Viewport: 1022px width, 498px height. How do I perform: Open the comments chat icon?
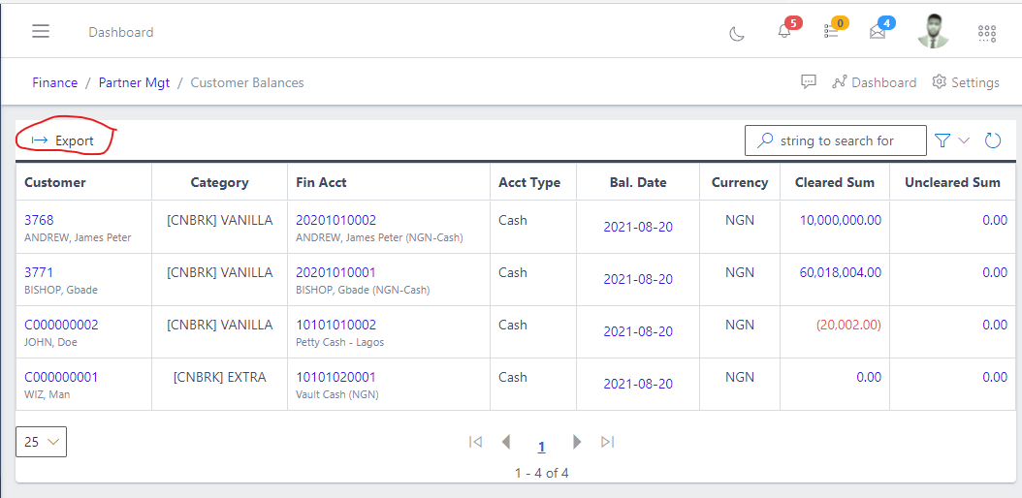click(809, 82)
